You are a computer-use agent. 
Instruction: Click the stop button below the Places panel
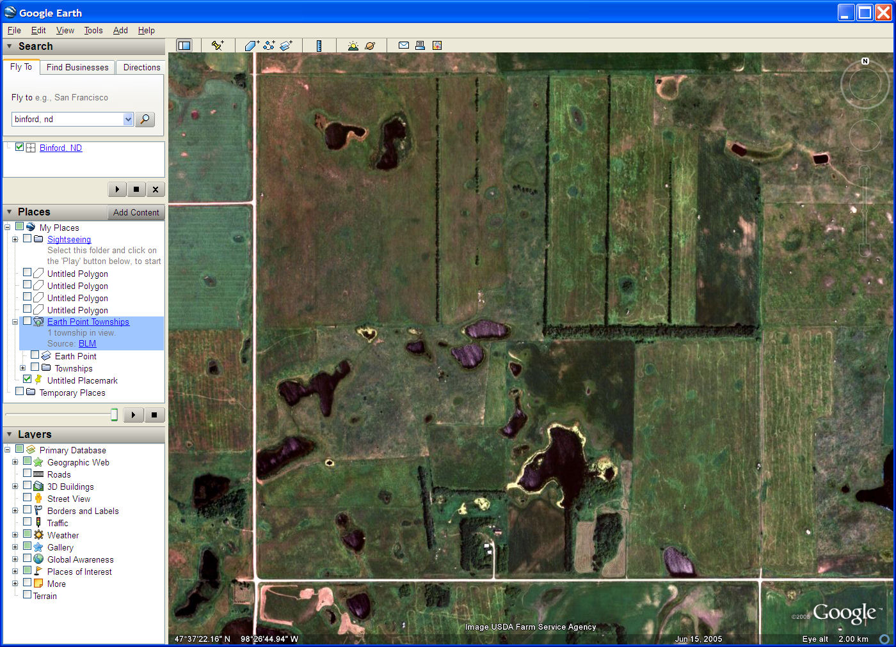(x=154, y=415)
